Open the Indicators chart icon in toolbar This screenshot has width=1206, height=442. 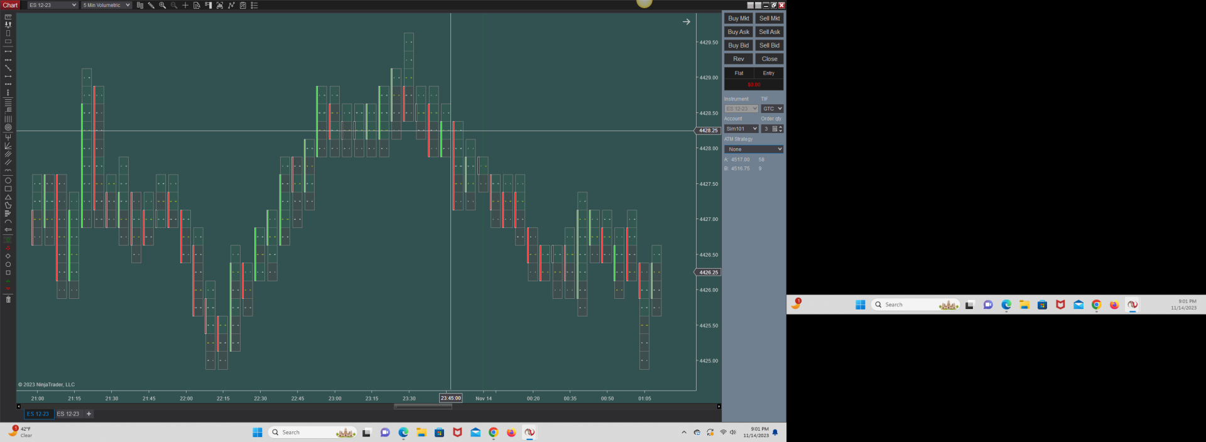pyautogui.click(x=220, y=5)
